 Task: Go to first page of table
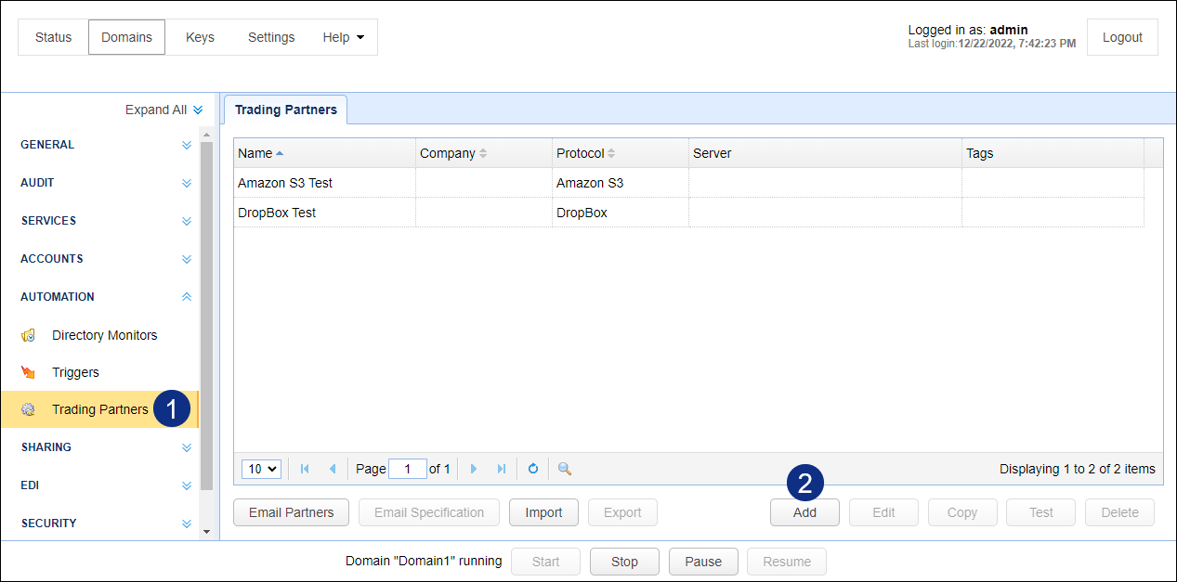(305, 469)
